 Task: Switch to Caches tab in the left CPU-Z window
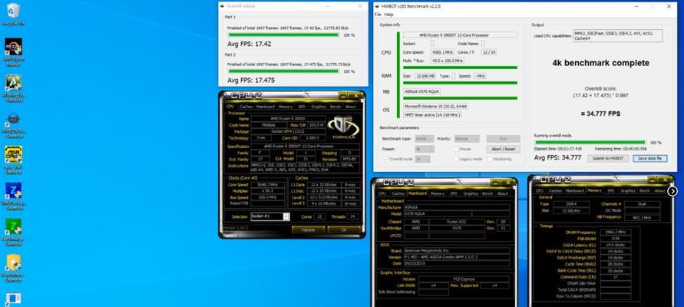point(246,107)
